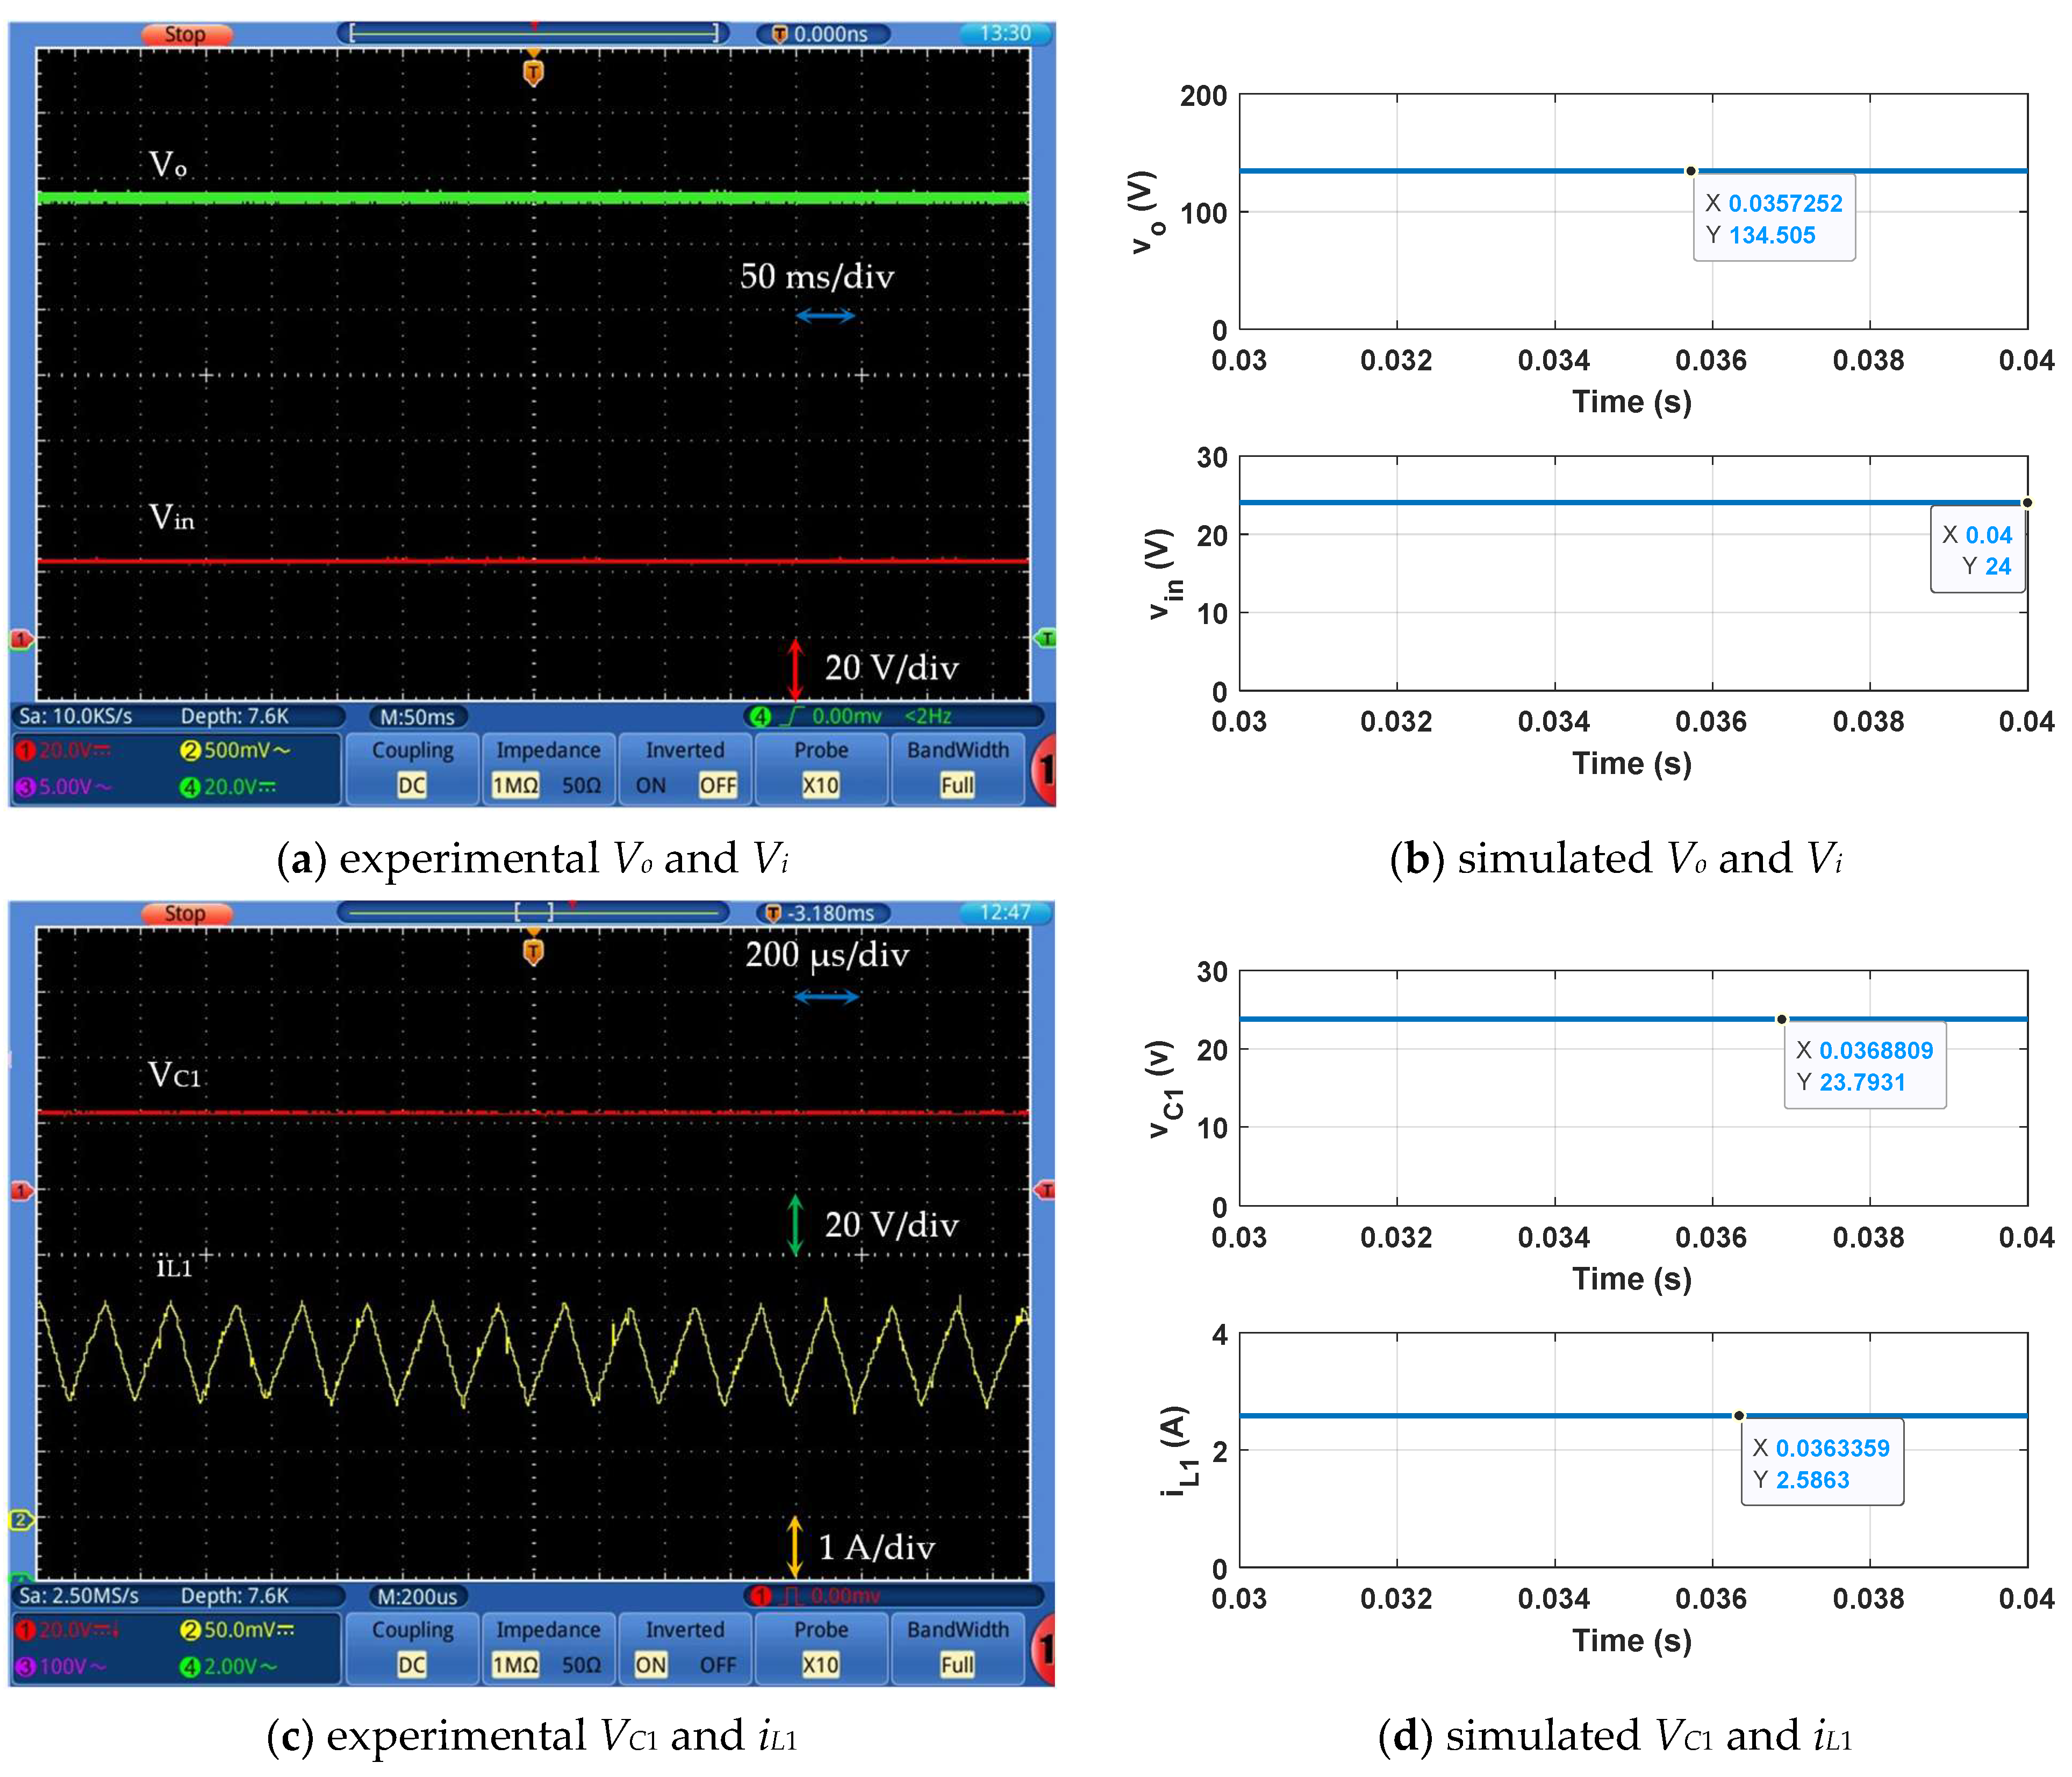Open the Coupling DC option in upper scope
2072x1777 pixels.
[x=412, y=785]
